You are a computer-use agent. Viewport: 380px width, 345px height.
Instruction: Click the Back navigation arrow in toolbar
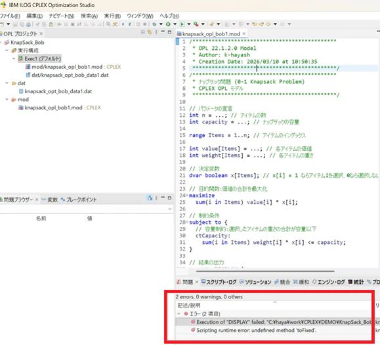(268, 24)
